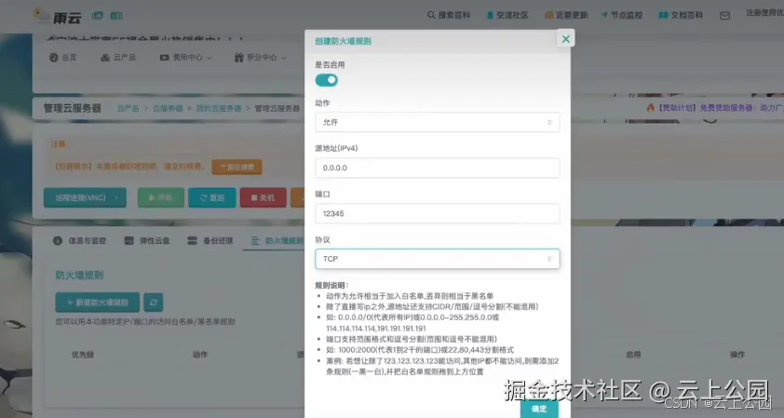784x418 pixels.
Task: Click the 云产品 breadcrumb link
Action: [128, 109]
